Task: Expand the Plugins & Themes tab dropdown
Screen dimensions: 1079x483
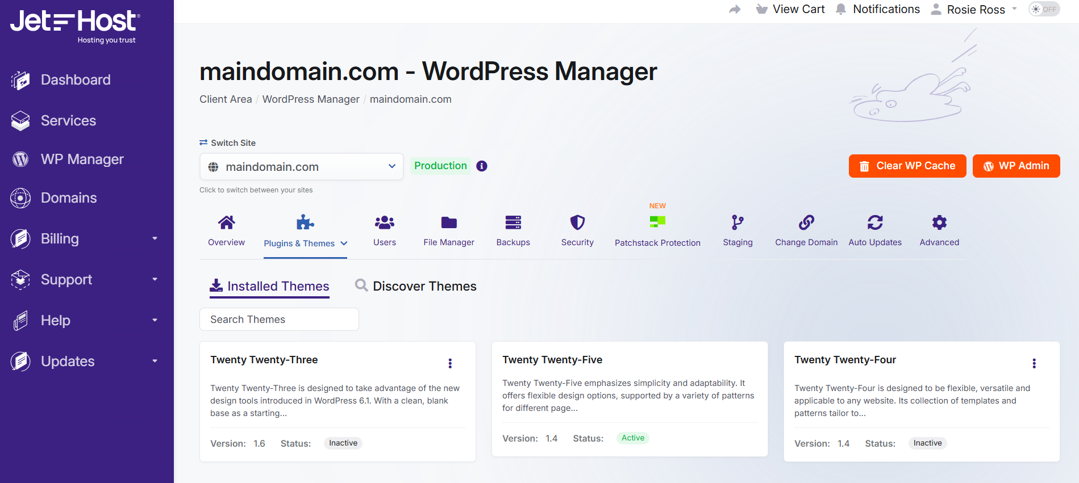Action: (344, 243)
